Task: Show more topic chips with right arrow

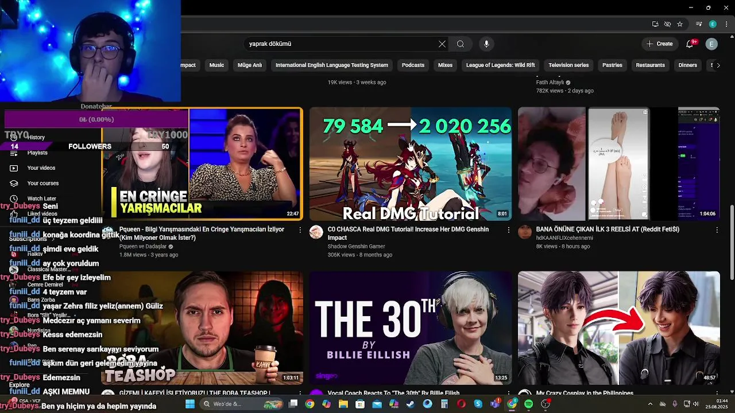Action: (718, 65)
